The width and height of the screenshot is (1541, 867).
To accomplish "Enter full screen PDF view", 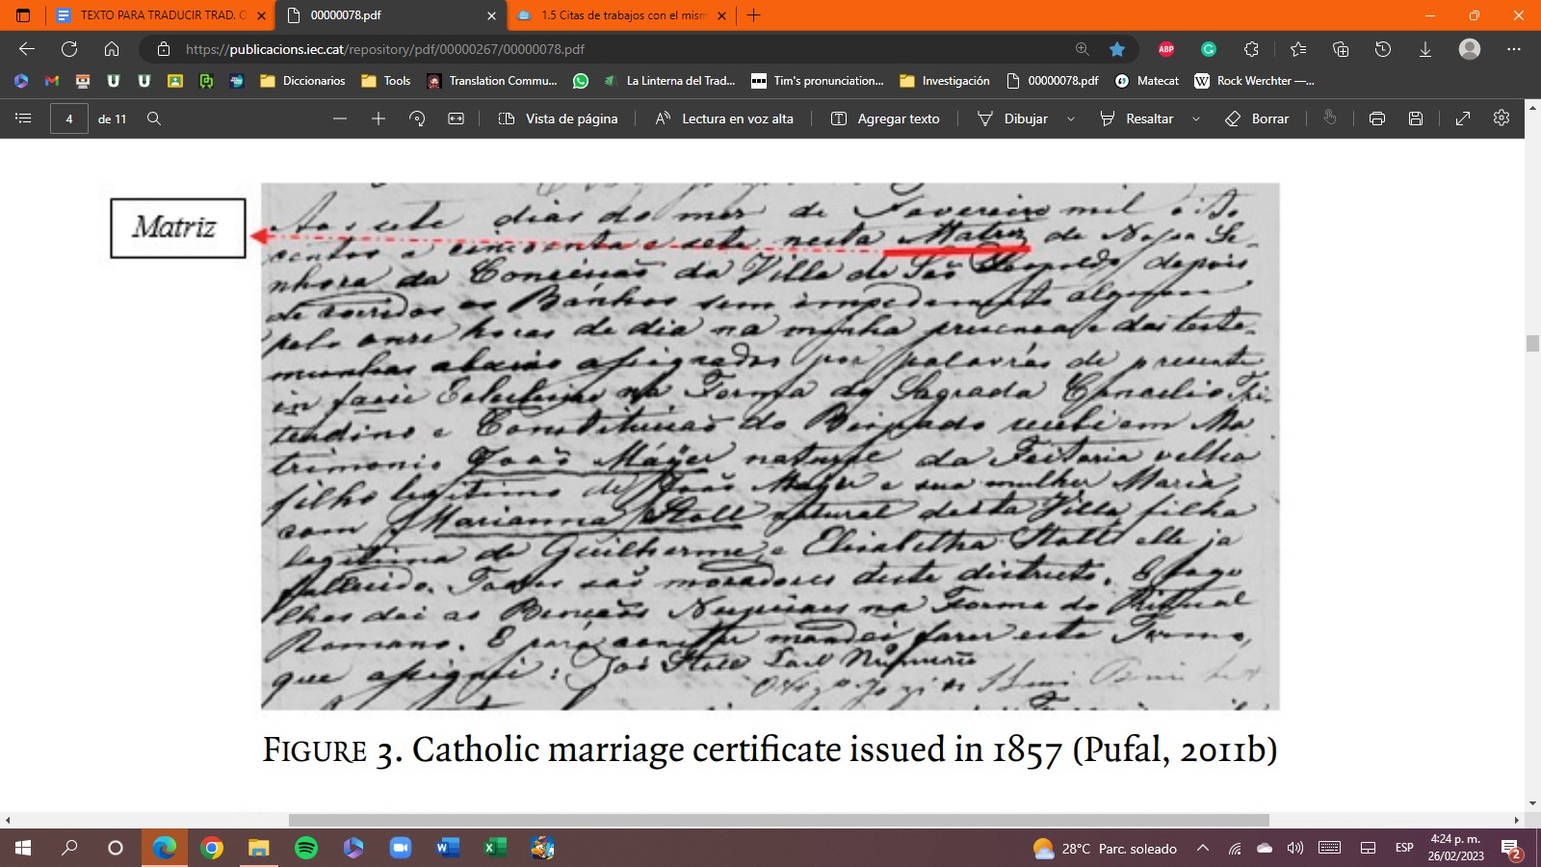I will [1463, 118].
